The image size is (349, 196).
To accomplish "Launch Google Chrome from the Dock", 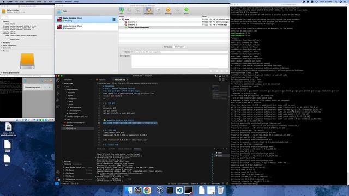I will [147, 190].
